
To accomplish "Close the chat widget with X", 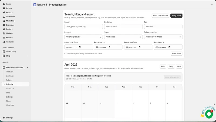I will coord(214,104).
